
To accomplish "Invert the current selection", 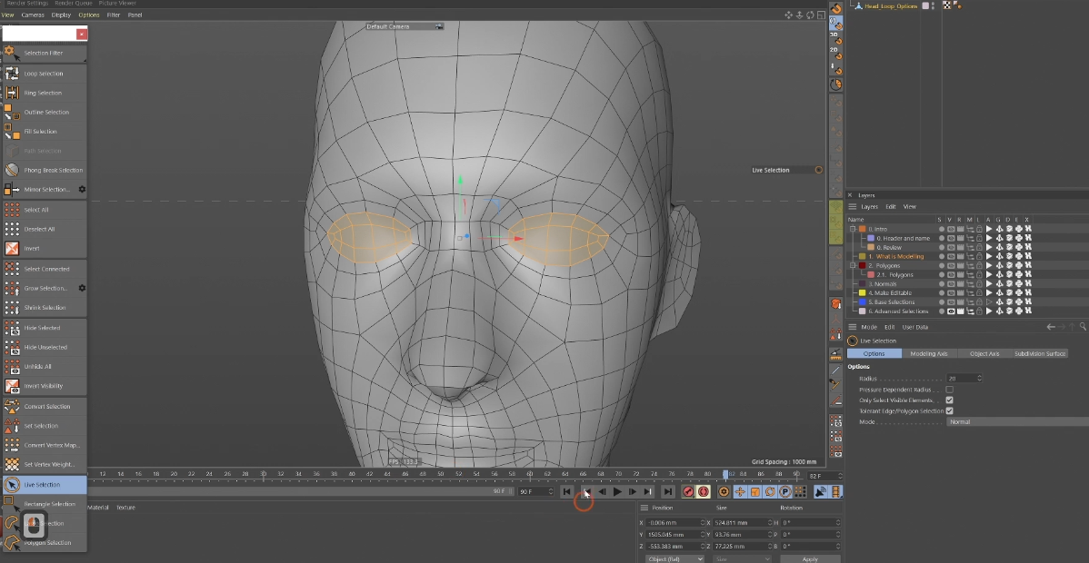I will click(45, 249).
